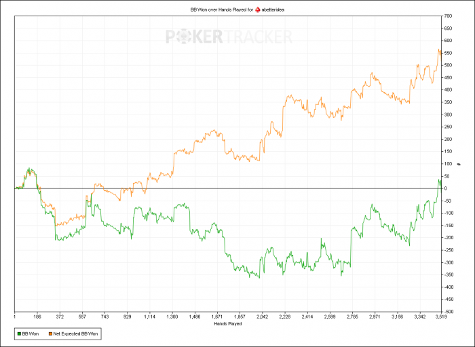Click the y-axis value -250

(x=449, y=250)
